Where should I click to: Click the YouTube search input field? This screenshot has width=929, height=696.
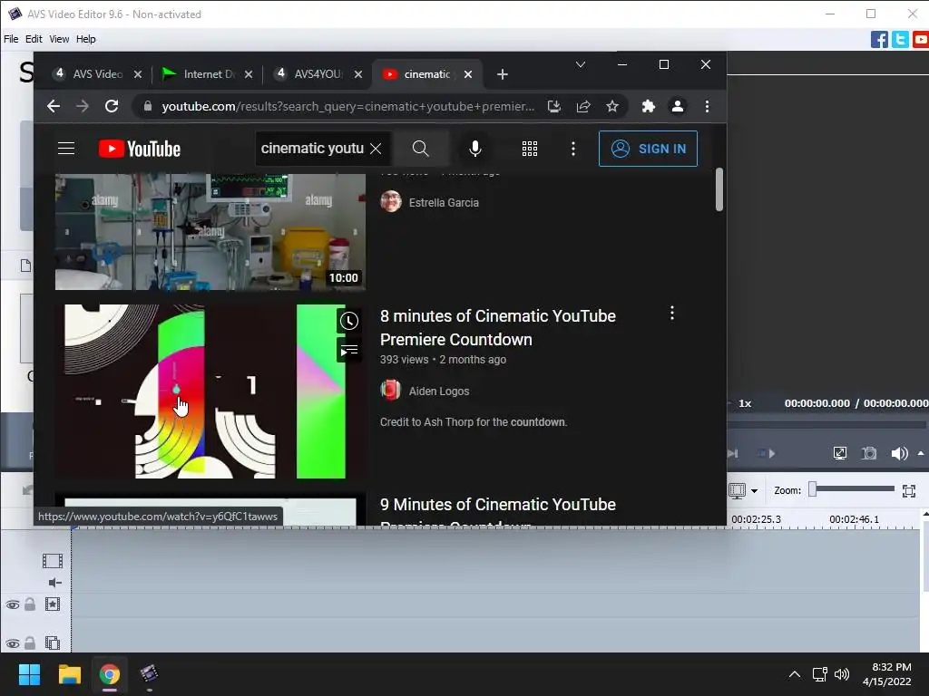(x=312, y=149)
